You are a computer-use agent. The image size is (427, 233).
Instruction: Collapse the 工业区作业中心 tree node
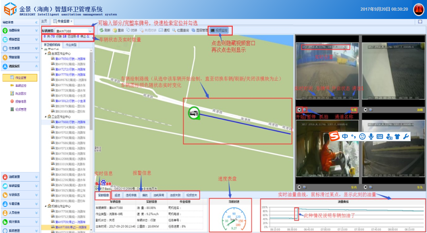(46, 116)
